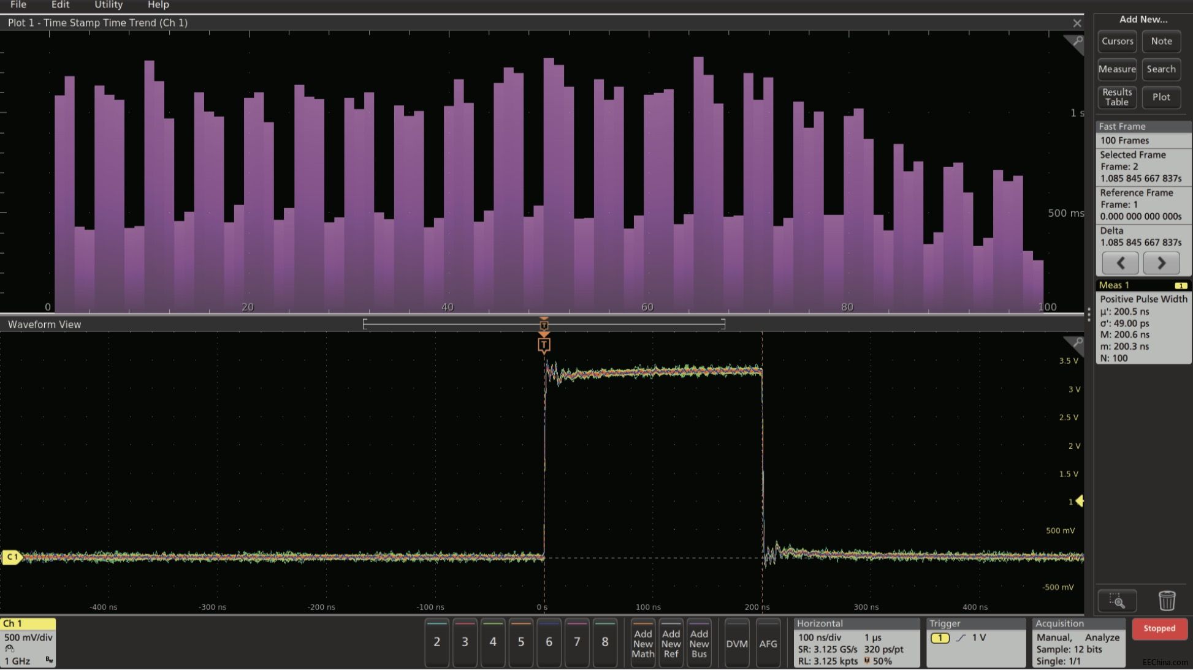Add new Cursors

pyautogui.click(x=1117, y=42)
